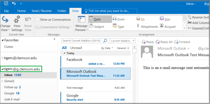Select the View ribbon tab
210x104 pixels.
(x=75, y=11)
